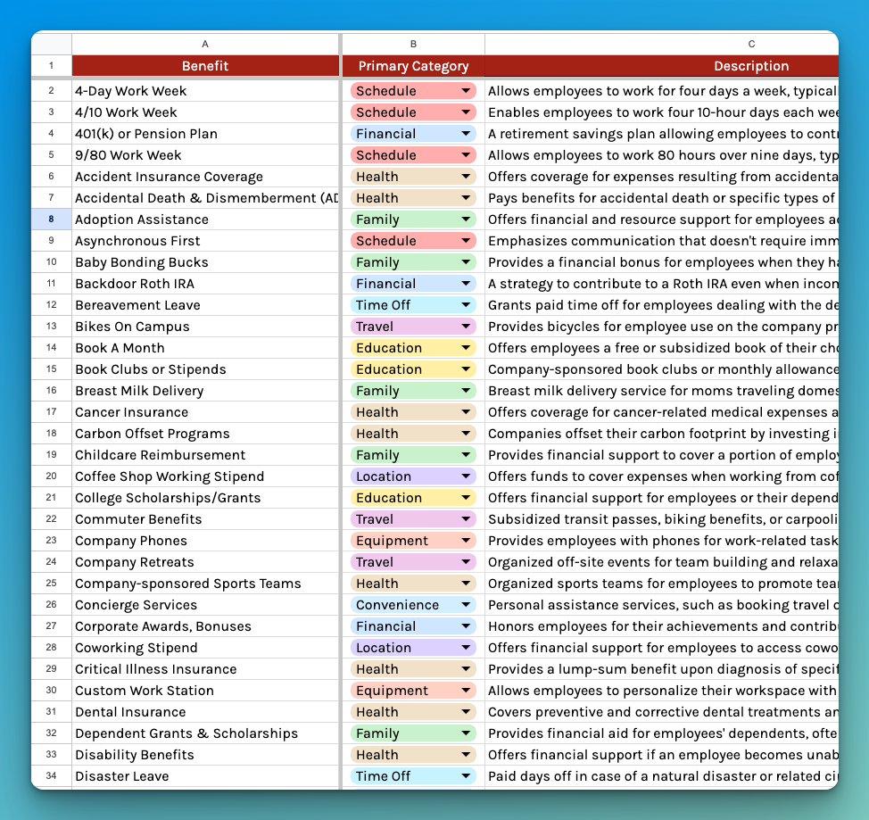
Task: Click the description starting 'A retirement savings plan'
Action: point(662,134)
